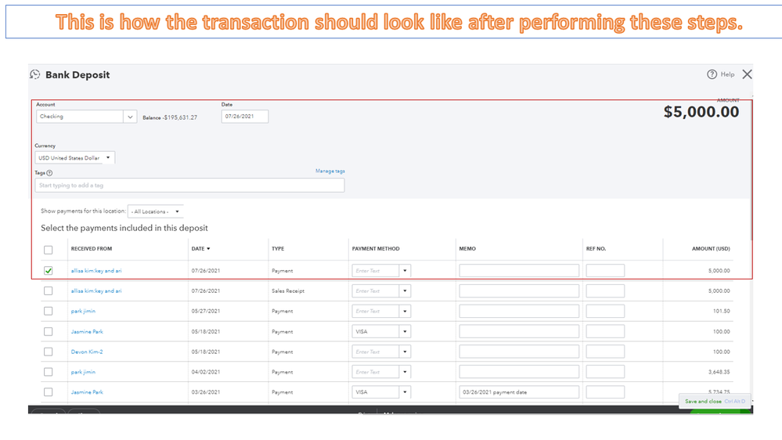This screenshot has height=440, width=782.
Task: Click the Sales Receipt type cell
Action: [x=288, y=290]
